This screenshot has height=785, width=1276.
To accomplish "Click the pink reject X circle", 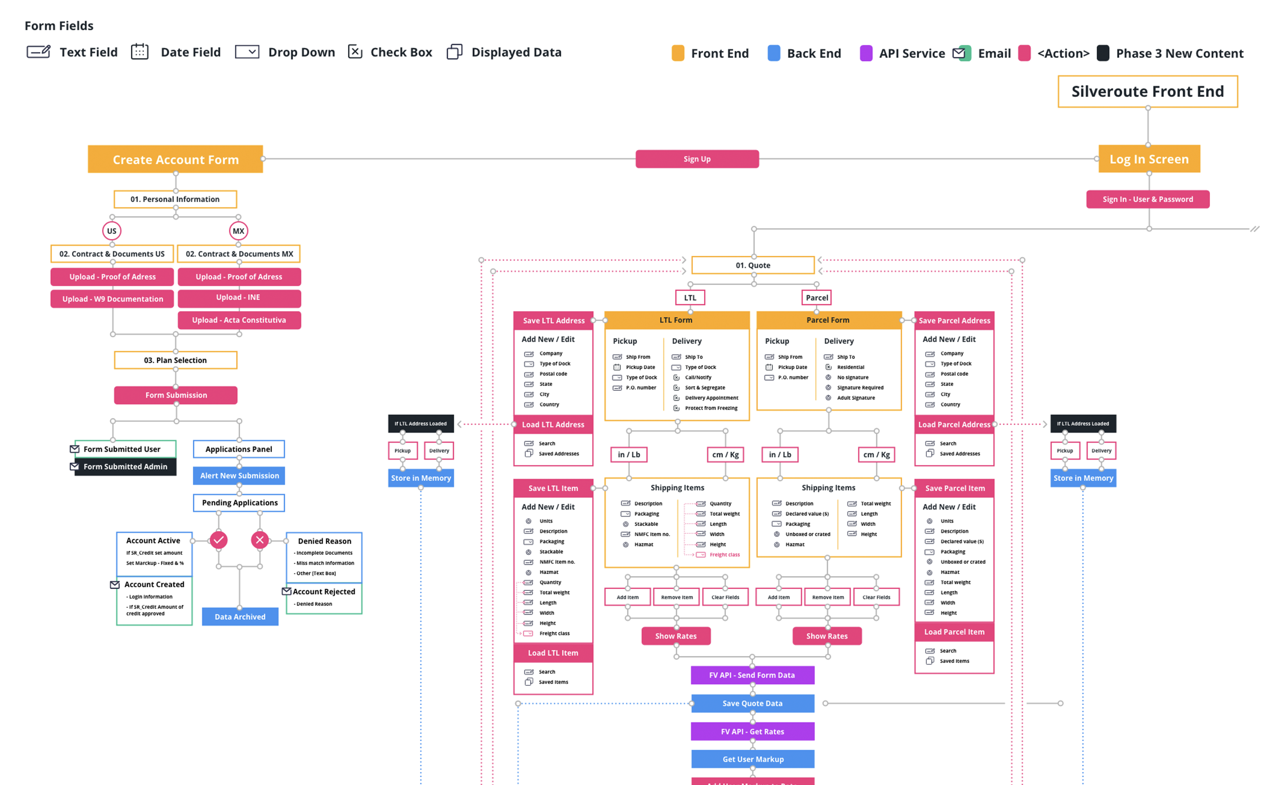I will point(260,540).
